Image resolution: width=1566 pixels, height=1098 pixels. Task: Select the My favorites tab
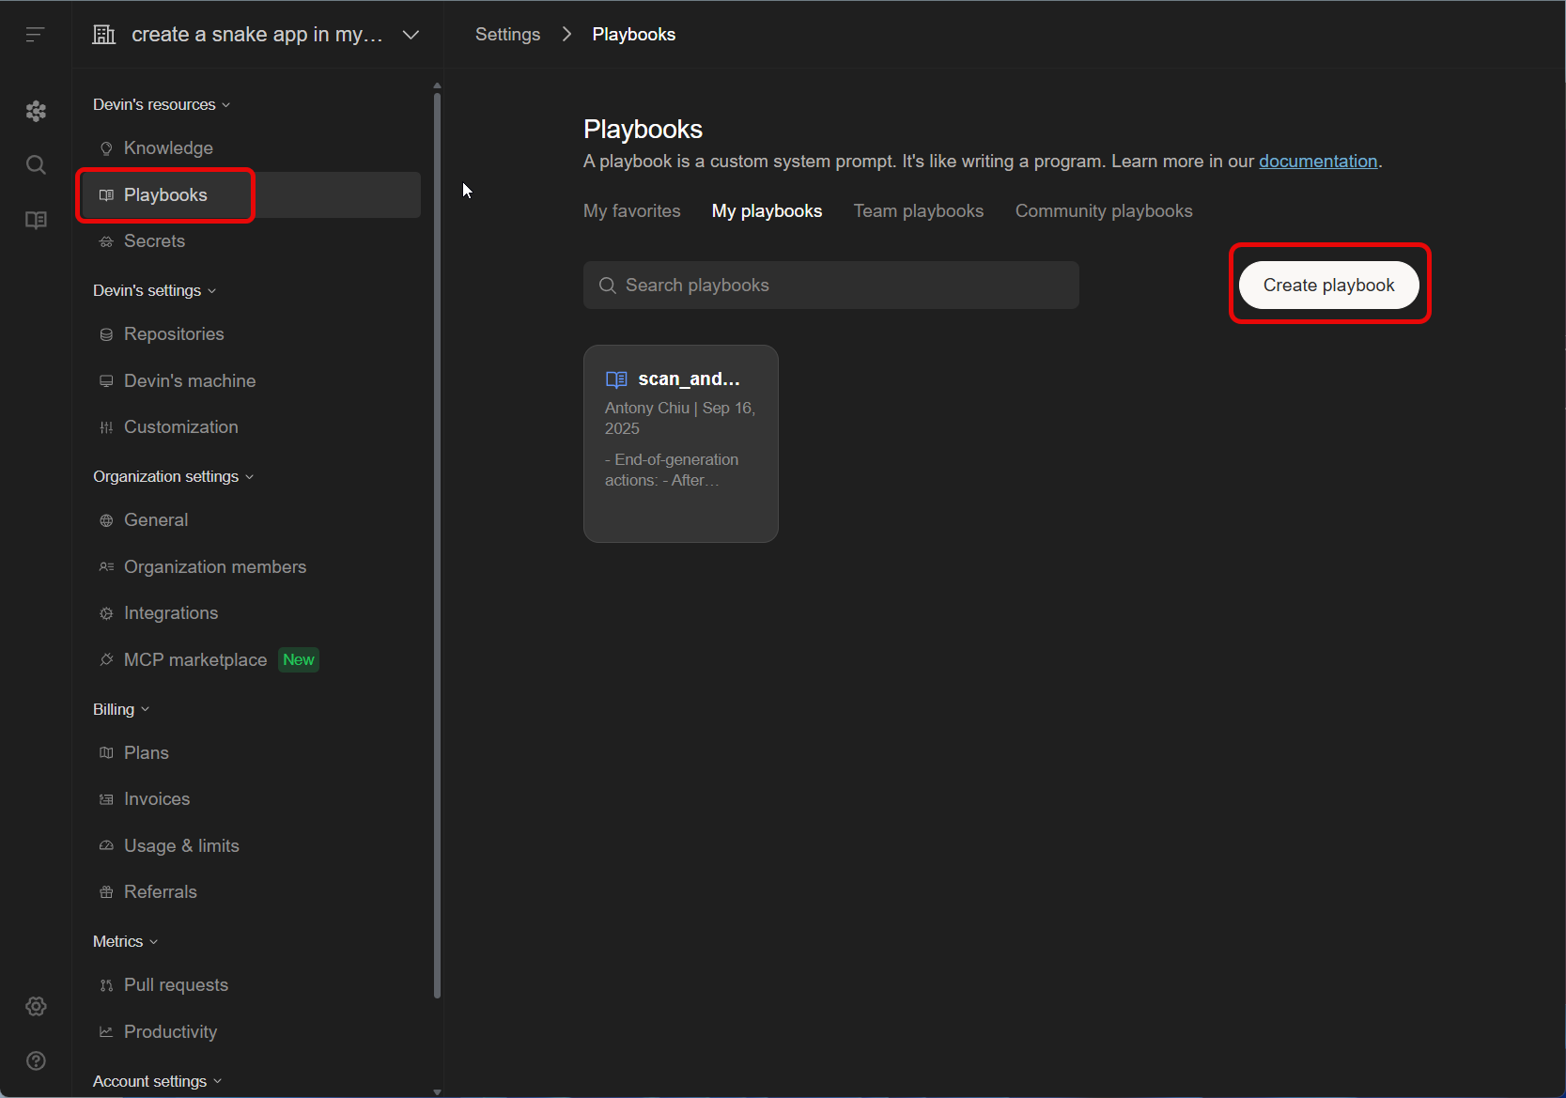point(631,211)
